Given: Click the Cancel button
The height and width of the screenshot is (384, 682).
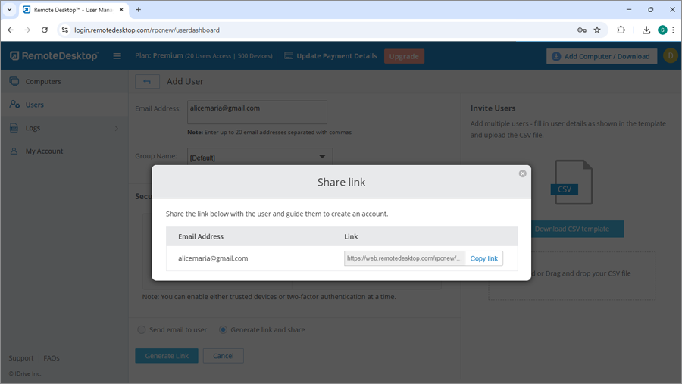Looking at the screenshot, I should click(x=223, y=356).
